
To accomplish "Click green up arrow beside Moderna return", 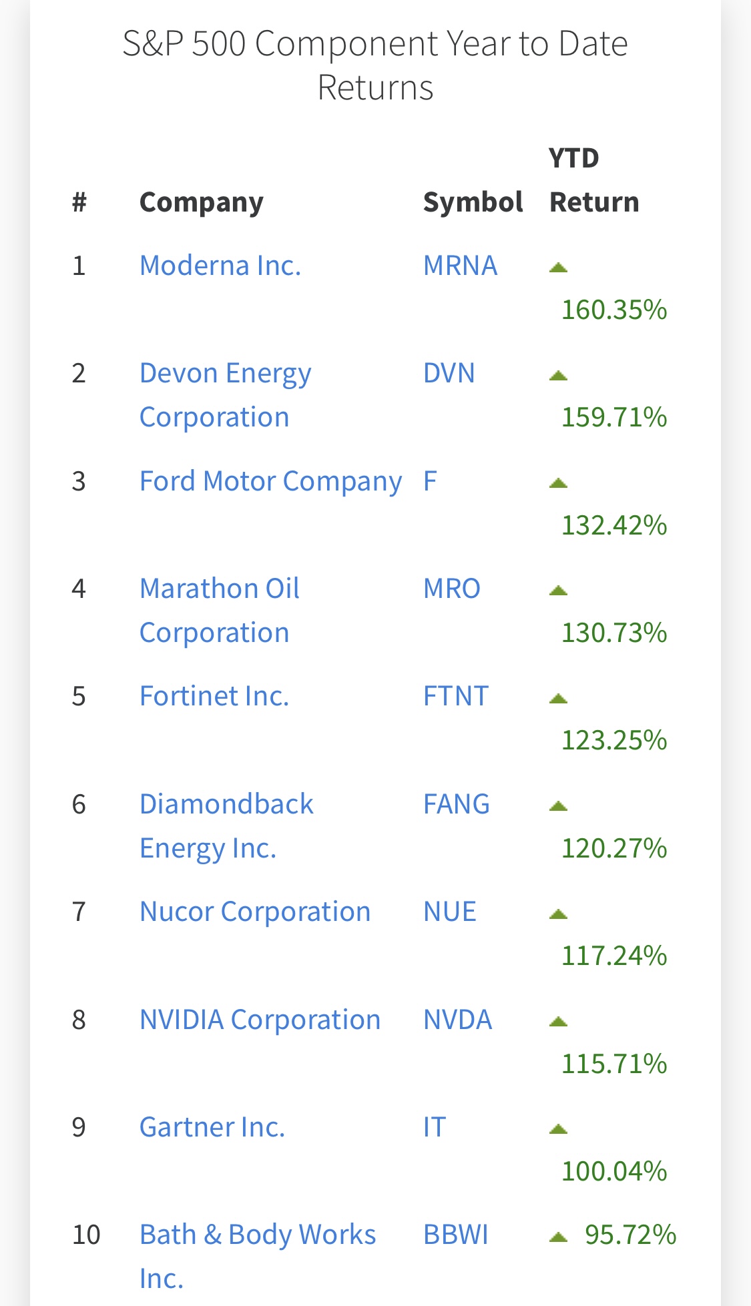I will tap(558, 268).
